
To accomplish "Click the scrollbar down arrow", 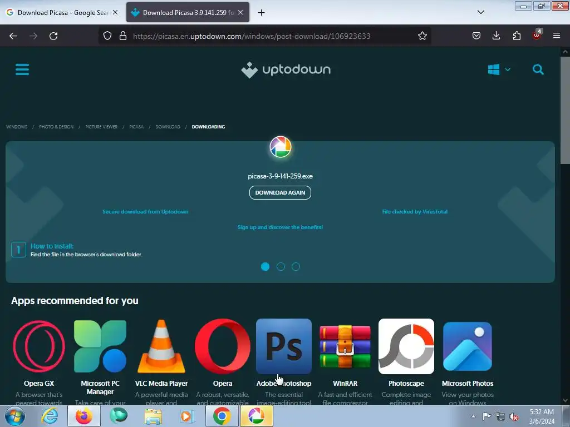I will point(565,400).
